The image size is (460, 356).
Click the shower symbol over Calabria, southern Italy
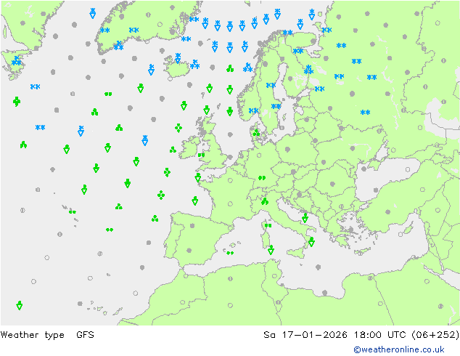click(x=311, y=242)
